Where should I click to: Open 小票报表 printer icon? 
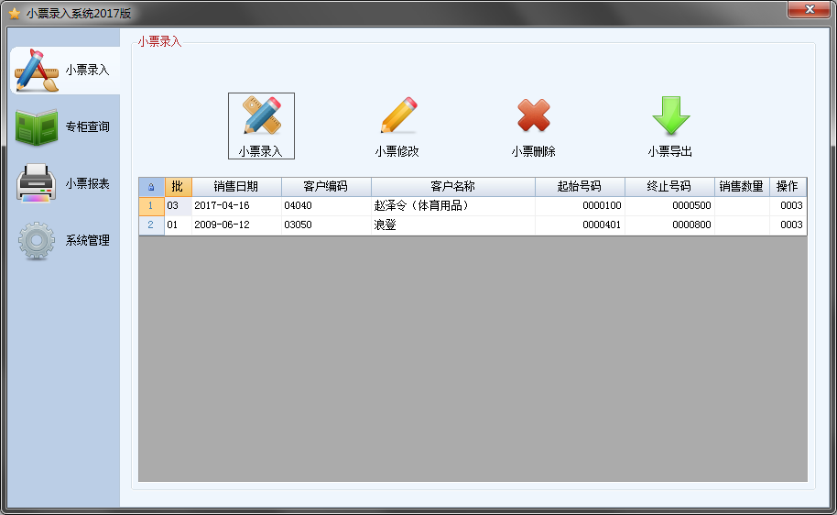[x=36, y=183]
